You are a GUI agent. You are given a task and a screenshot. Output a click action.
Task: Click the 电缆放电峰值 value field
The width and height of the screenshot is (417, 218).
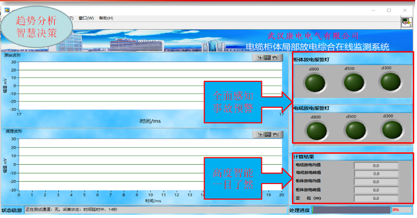(376, 173)
